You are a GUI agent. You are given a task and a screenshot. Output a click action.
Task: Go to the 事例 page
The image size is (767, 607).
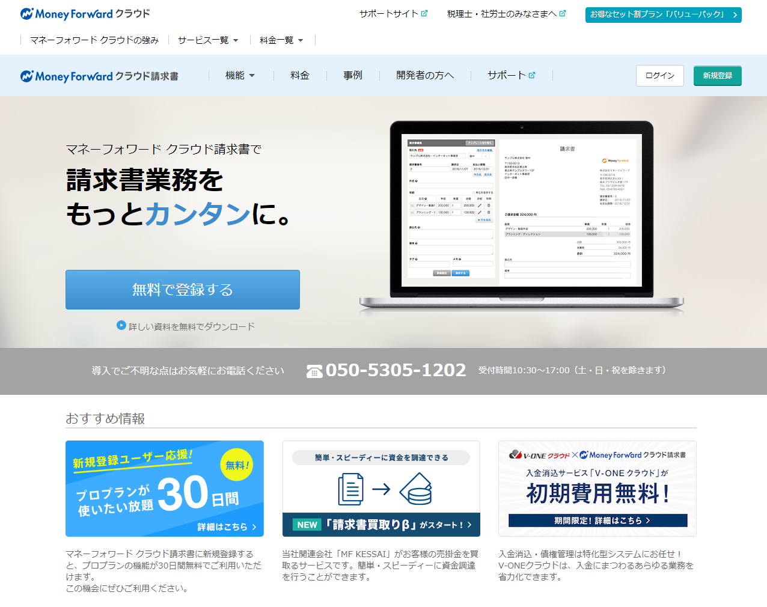(353, 75)
